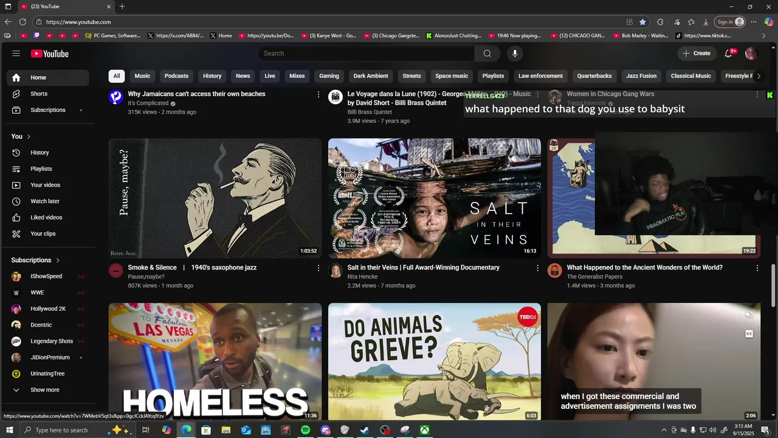Start voice search with the microphone icon
This screenshot has width=778, height=438.
515,54
